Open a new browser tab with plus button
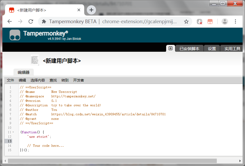245x166 pixels. click(91, 10)
